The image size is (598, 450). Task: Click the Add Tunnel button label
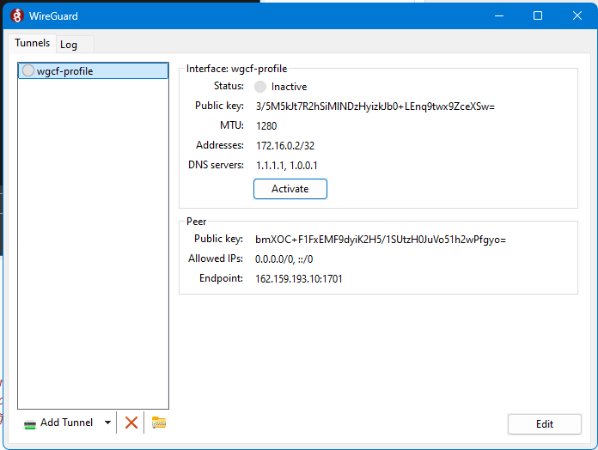pos(67,423)
